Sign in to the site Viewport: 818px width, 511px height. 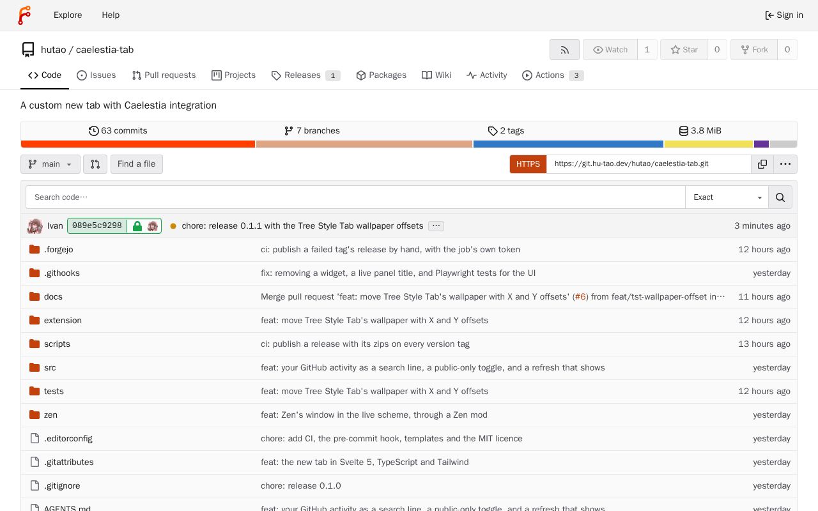pyautogui.click(x=784, y=15)
